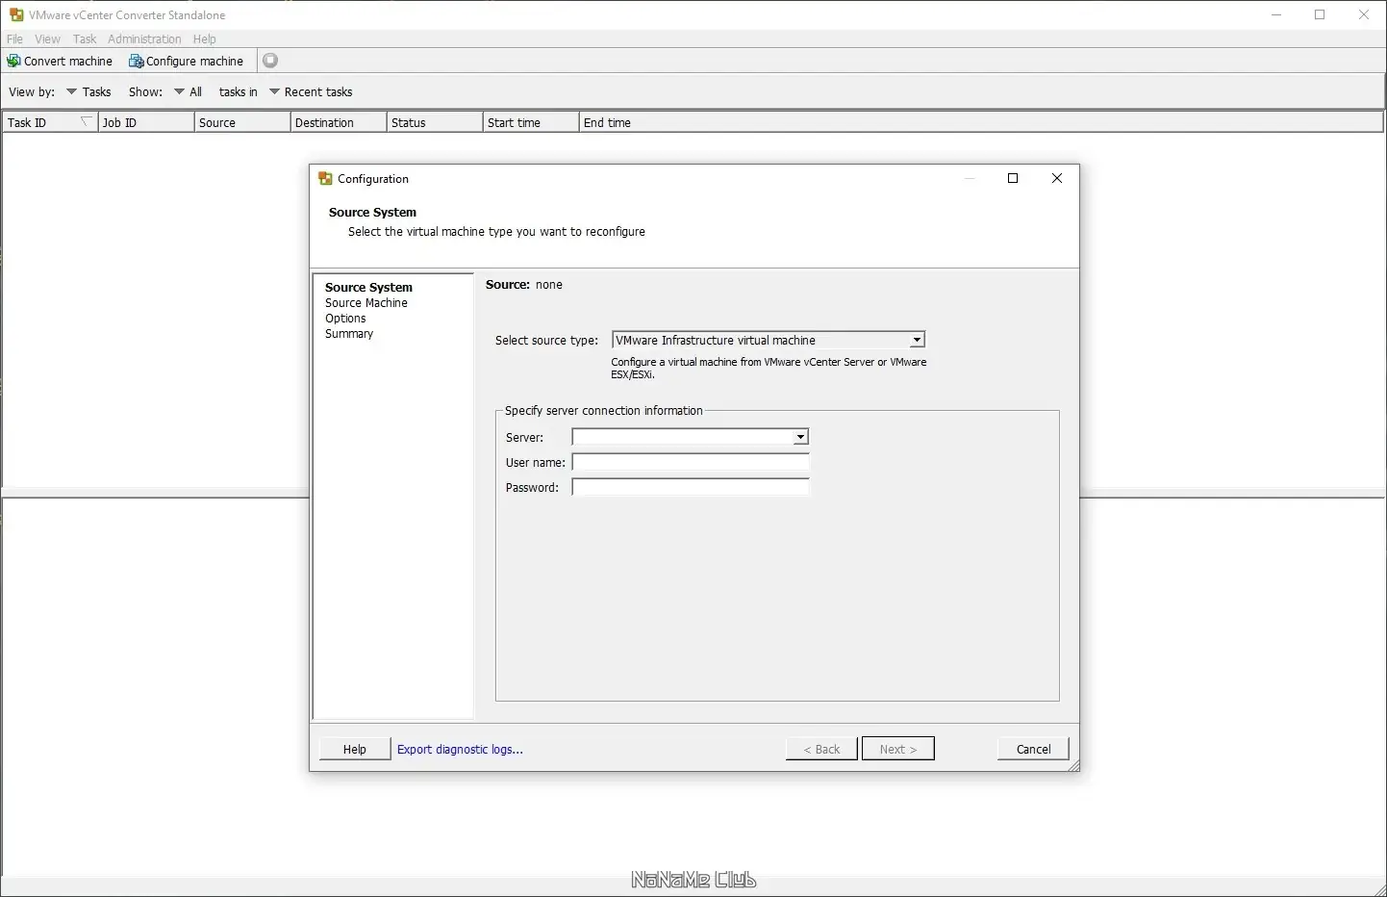Click the 'Select source type:' label
Screen dimensions: 1387x897
coord(546,341)
